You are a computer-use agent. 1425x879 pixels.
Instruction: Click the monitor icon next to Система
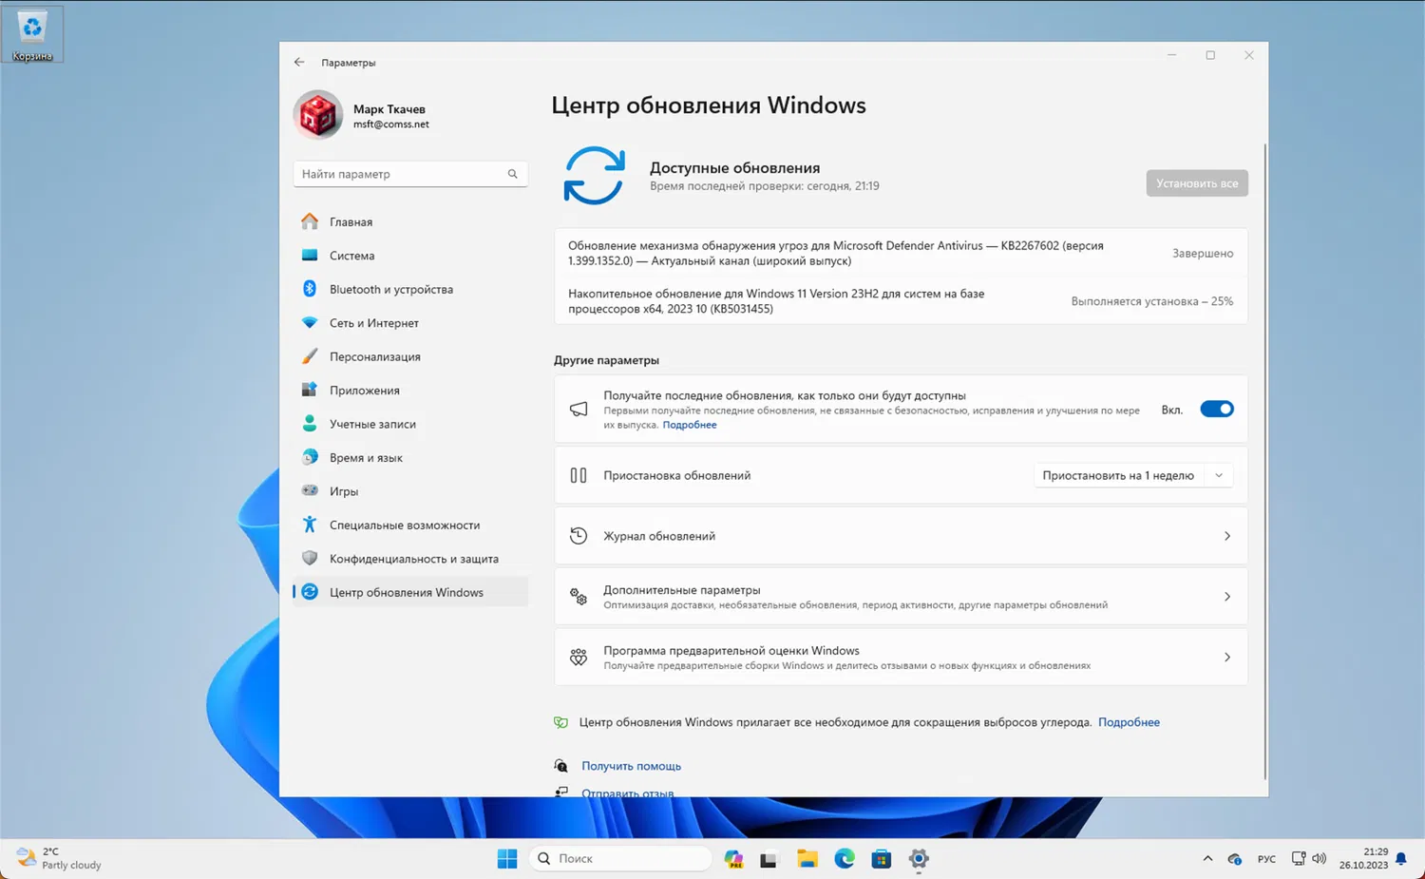click(x=310, y=255)
